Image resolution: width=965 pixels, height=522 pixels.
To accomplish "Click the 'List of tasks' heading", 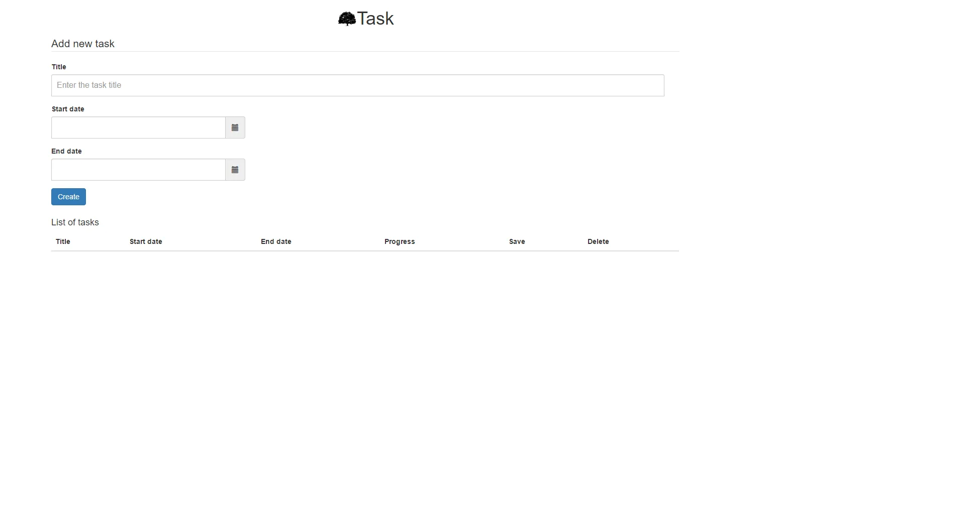I will [75, 222].
